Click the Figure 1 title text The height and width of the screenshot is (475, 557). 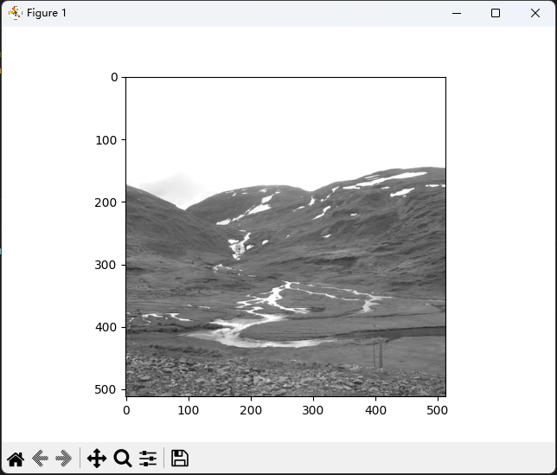point(47,13)
